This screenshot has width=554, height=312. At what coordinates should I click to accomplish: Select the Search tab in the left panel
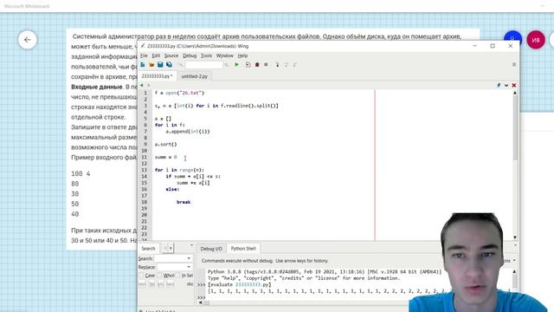pos(148,249)
